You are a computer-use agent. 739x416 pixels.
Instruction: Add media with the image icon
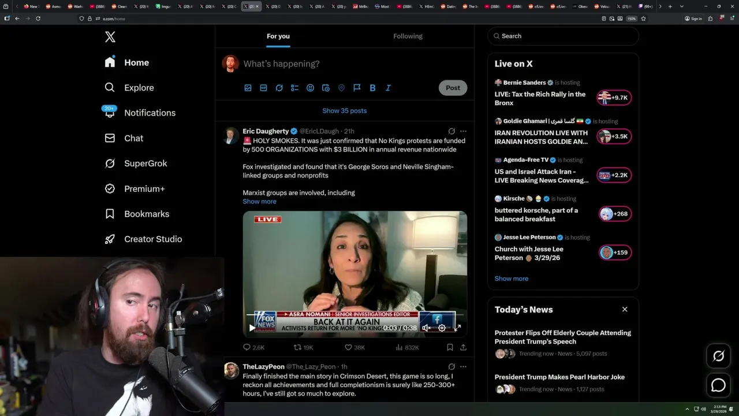click(x=248, y=88)
